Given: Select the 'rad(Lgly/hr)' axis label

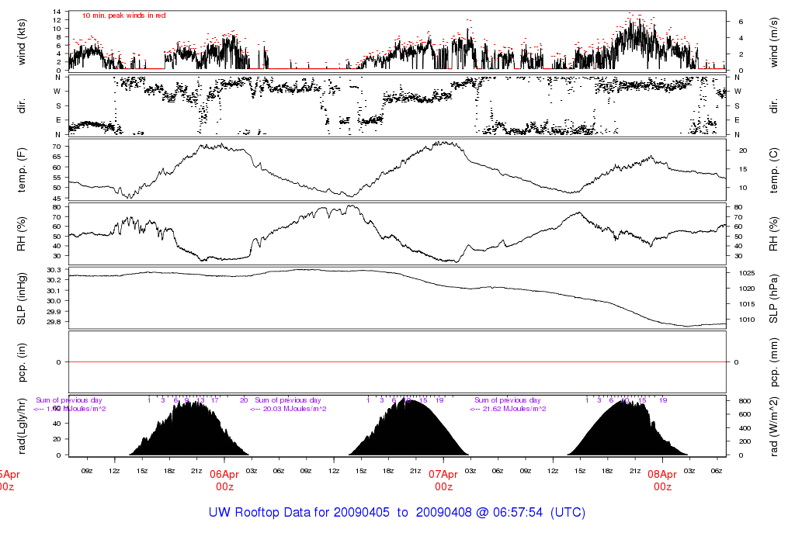Looking at the screenshot, I should (21, 426).
